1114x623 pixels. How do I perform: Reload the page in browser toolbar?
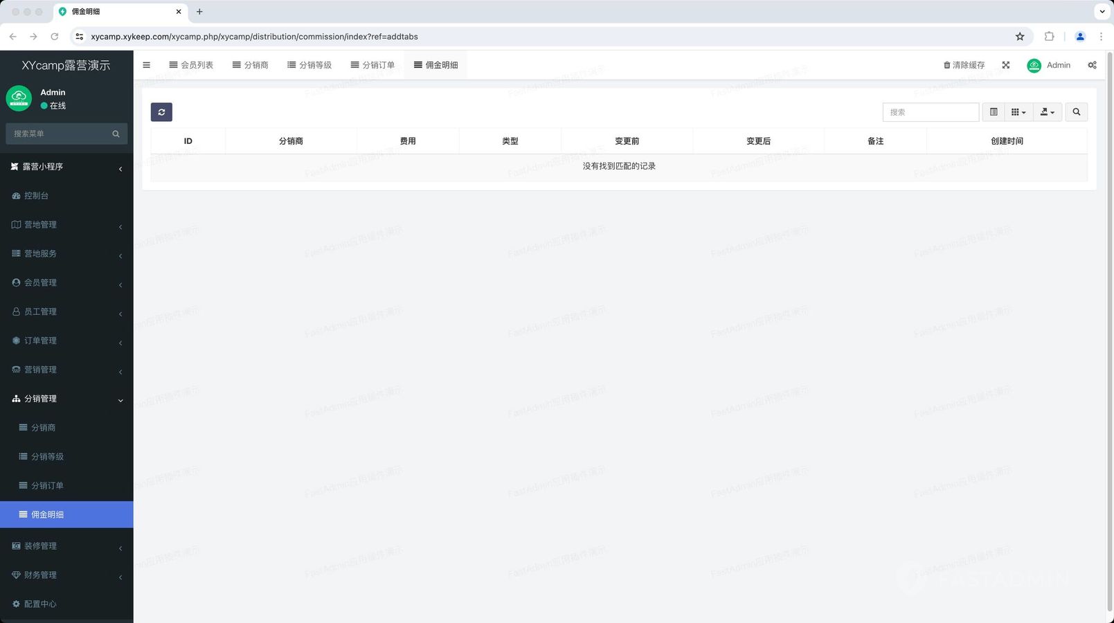coord(54,37)
